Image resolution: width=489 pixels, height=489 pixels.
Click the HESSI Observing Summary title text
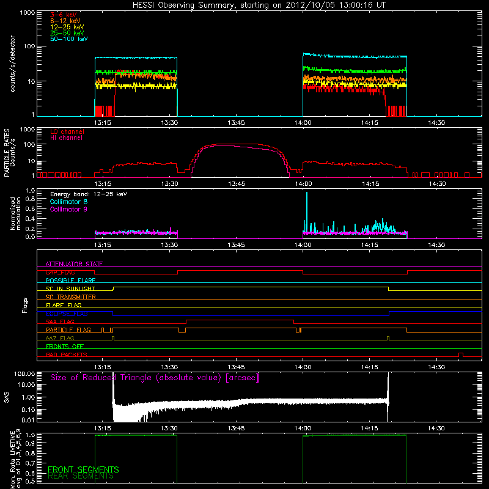tap(259, 6)
